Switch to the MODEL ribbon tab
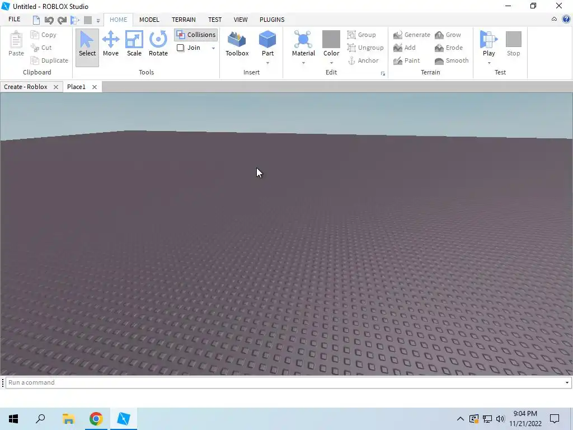Screen dimensions: 573x430 [x=149, y=20]
